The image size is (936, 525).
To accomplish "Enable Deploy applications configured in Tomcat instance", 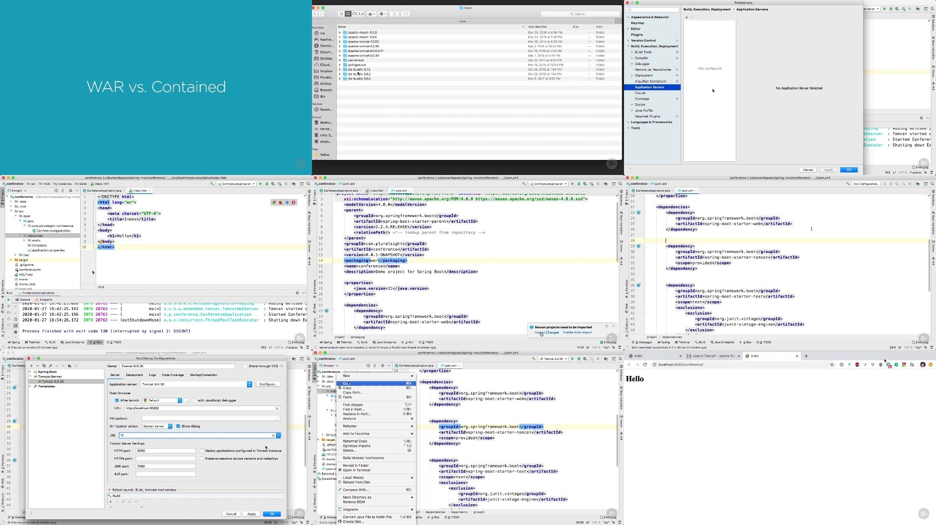I will coord(202,451).
